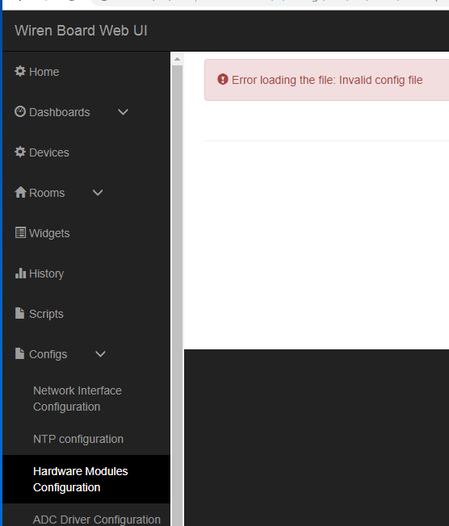Click the red error exclamation icon

(x=223, y=80)
